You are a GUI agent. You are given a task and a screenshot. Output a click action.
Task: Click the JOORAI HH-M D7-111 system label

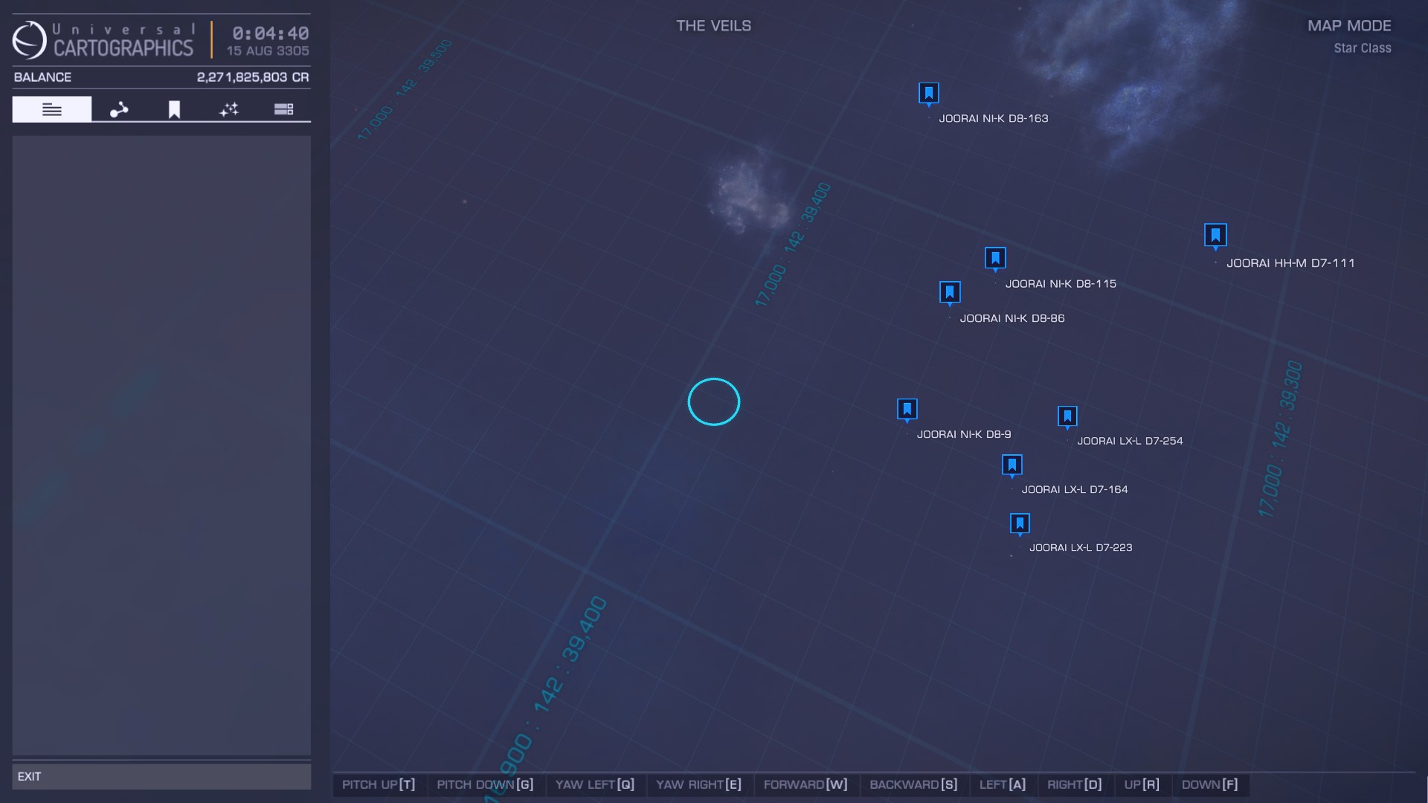tap(1290, 263)
